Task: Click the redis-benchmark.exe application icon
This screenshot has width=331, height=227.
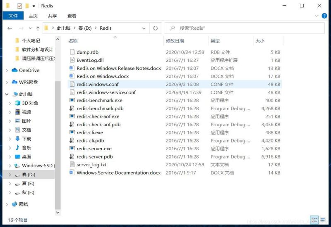Action: coord(72,100)
